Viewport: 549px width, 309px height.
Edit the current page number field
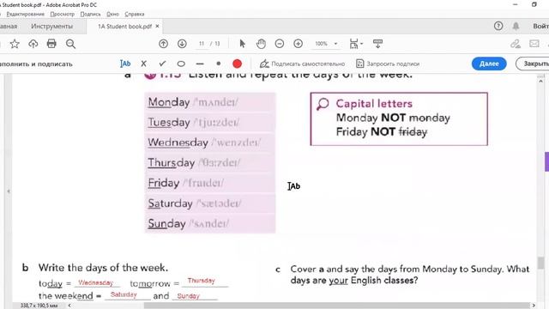[x=202, y=44]
